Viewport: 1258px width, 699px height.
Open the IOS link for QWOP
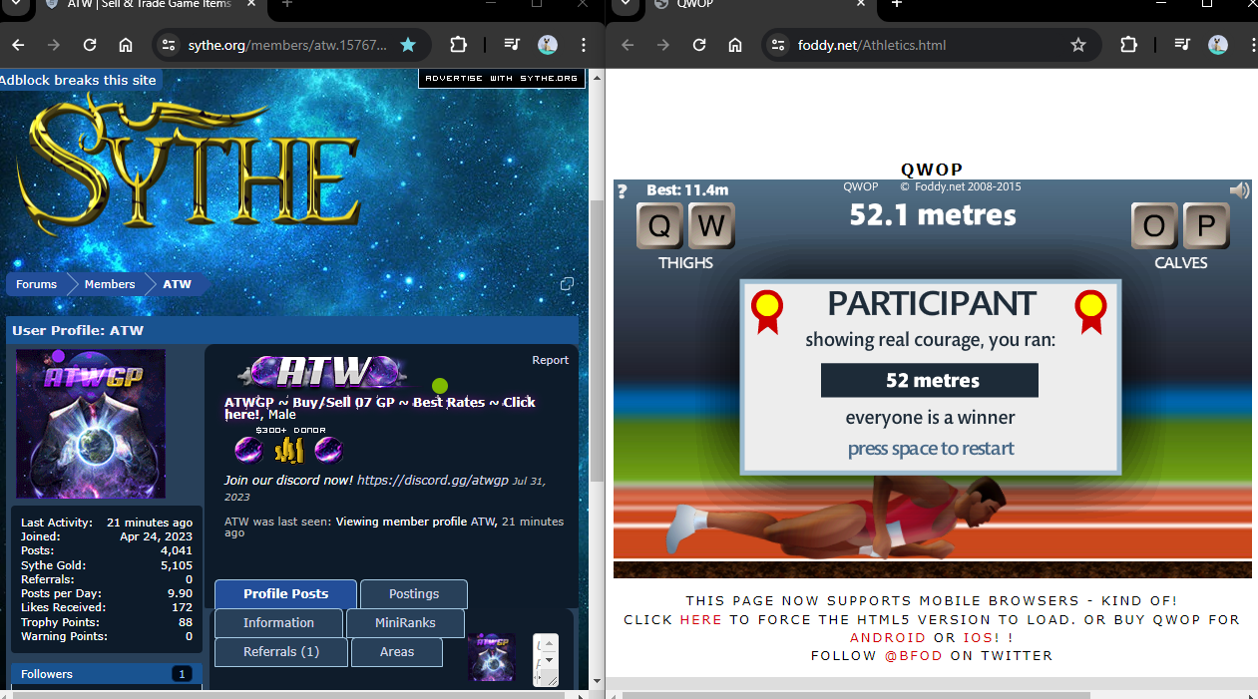[979, 637]
